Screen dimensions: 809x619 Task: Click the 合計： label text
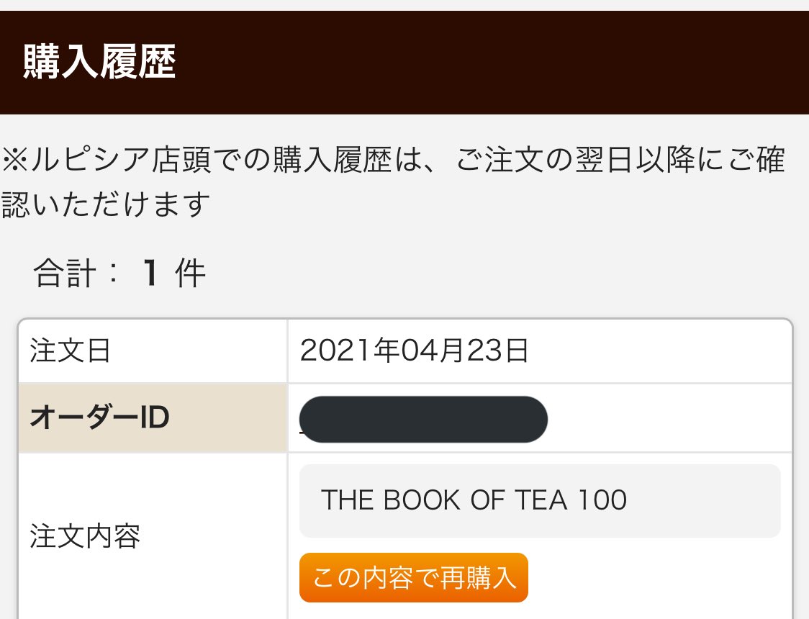(76, 274)
